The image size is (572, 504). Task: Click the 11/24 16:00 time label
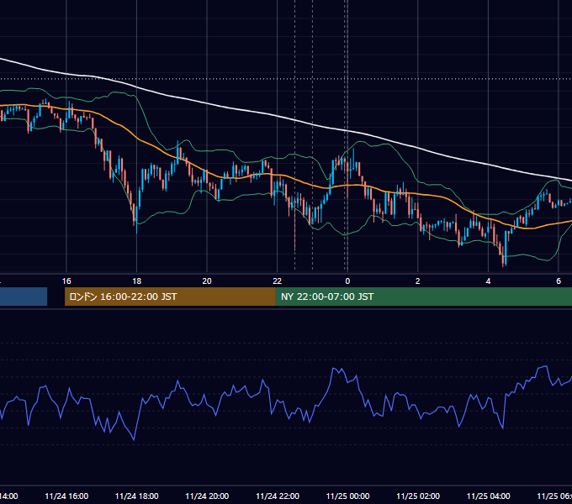pos(66,496)
